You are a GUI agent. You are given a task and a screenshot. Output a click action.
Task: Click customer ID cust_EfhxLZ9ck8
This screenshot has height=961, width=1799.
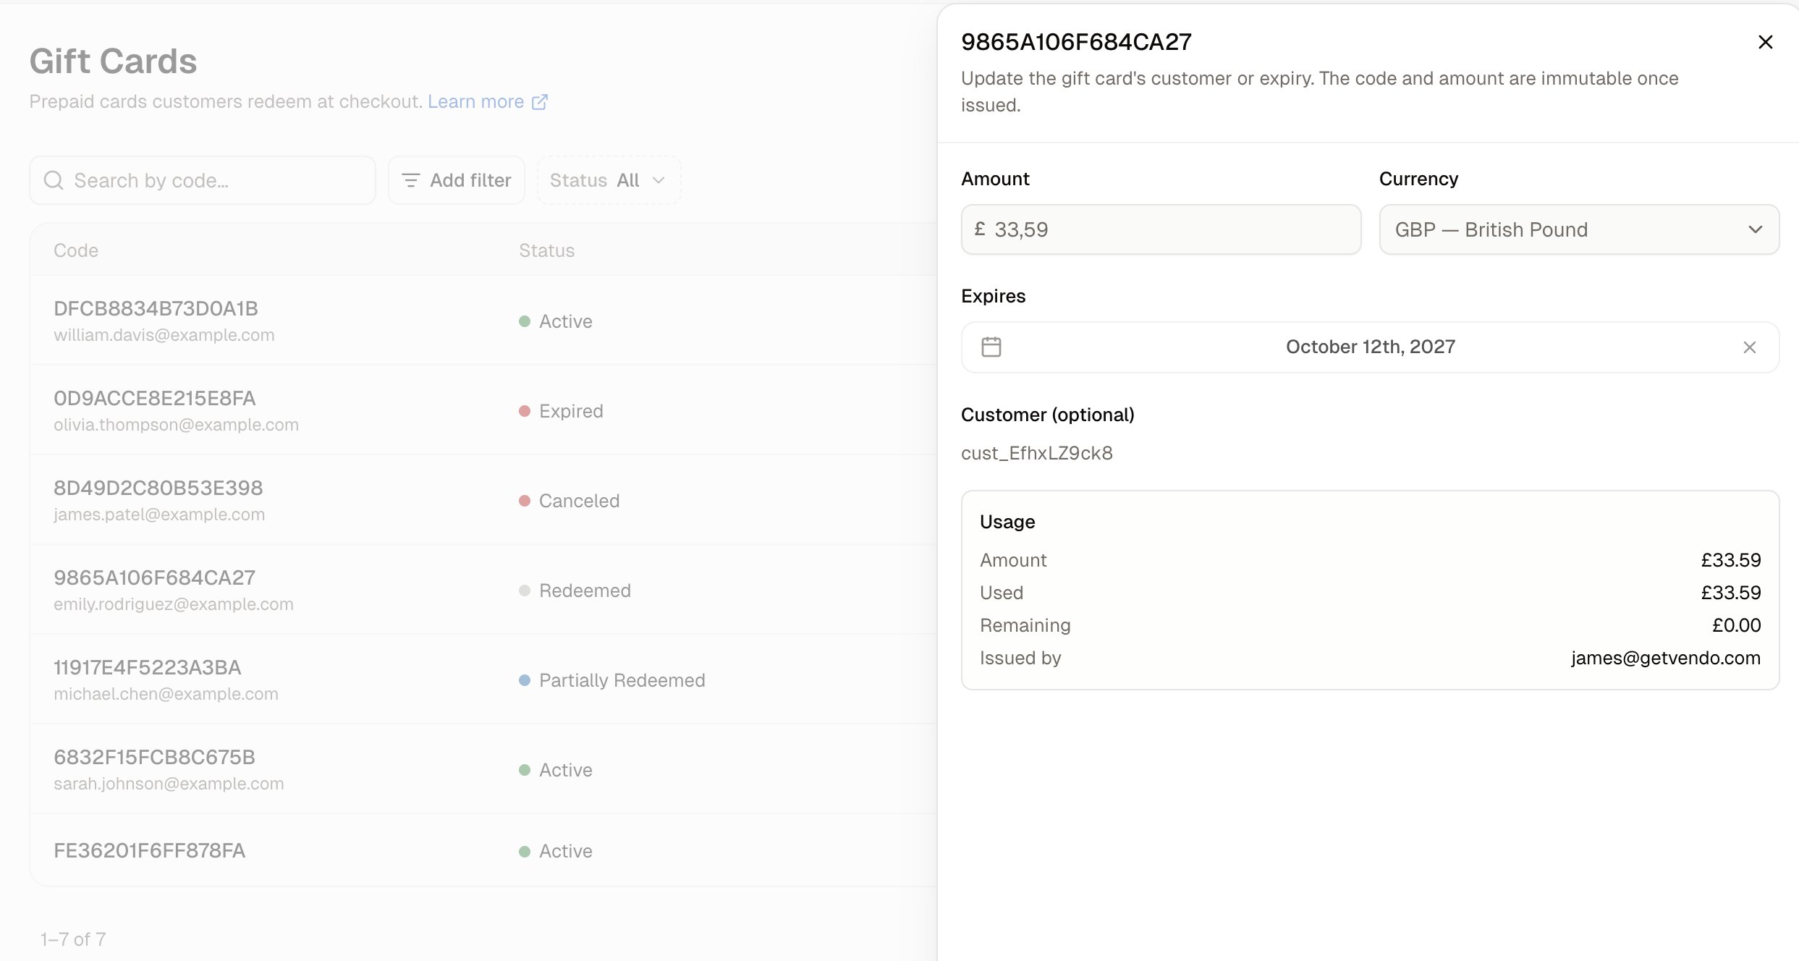tap(1036, 453)
